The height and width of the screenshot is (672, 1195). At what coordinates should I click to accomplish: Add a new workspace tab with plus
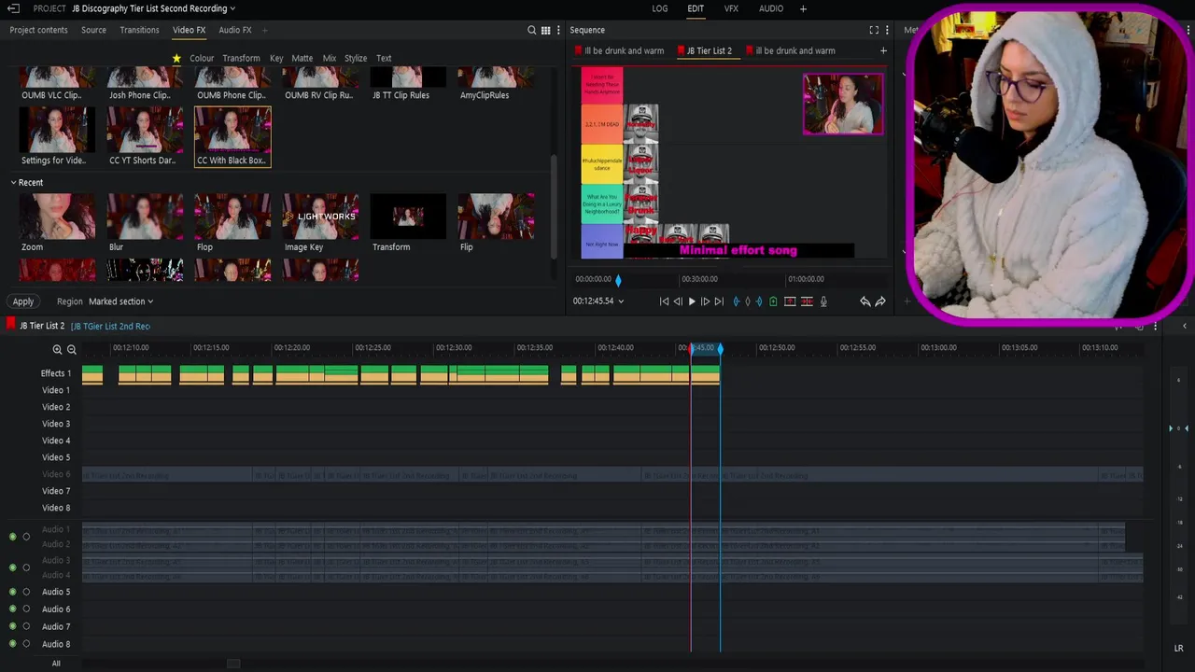tap(803, 8)
